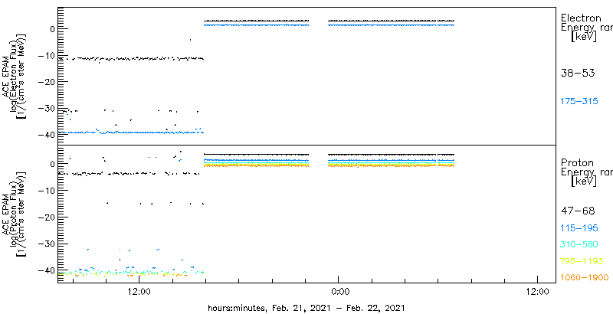Select the blue "115-195" proton energy label
The image size is (613, 314).
(x=580, y=228)
